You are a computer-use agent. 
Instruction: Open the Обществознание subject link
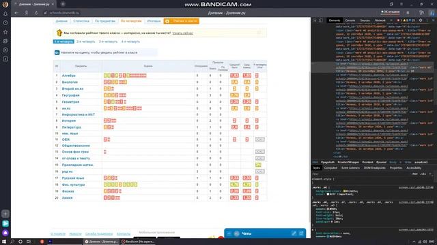coord(76,146)
